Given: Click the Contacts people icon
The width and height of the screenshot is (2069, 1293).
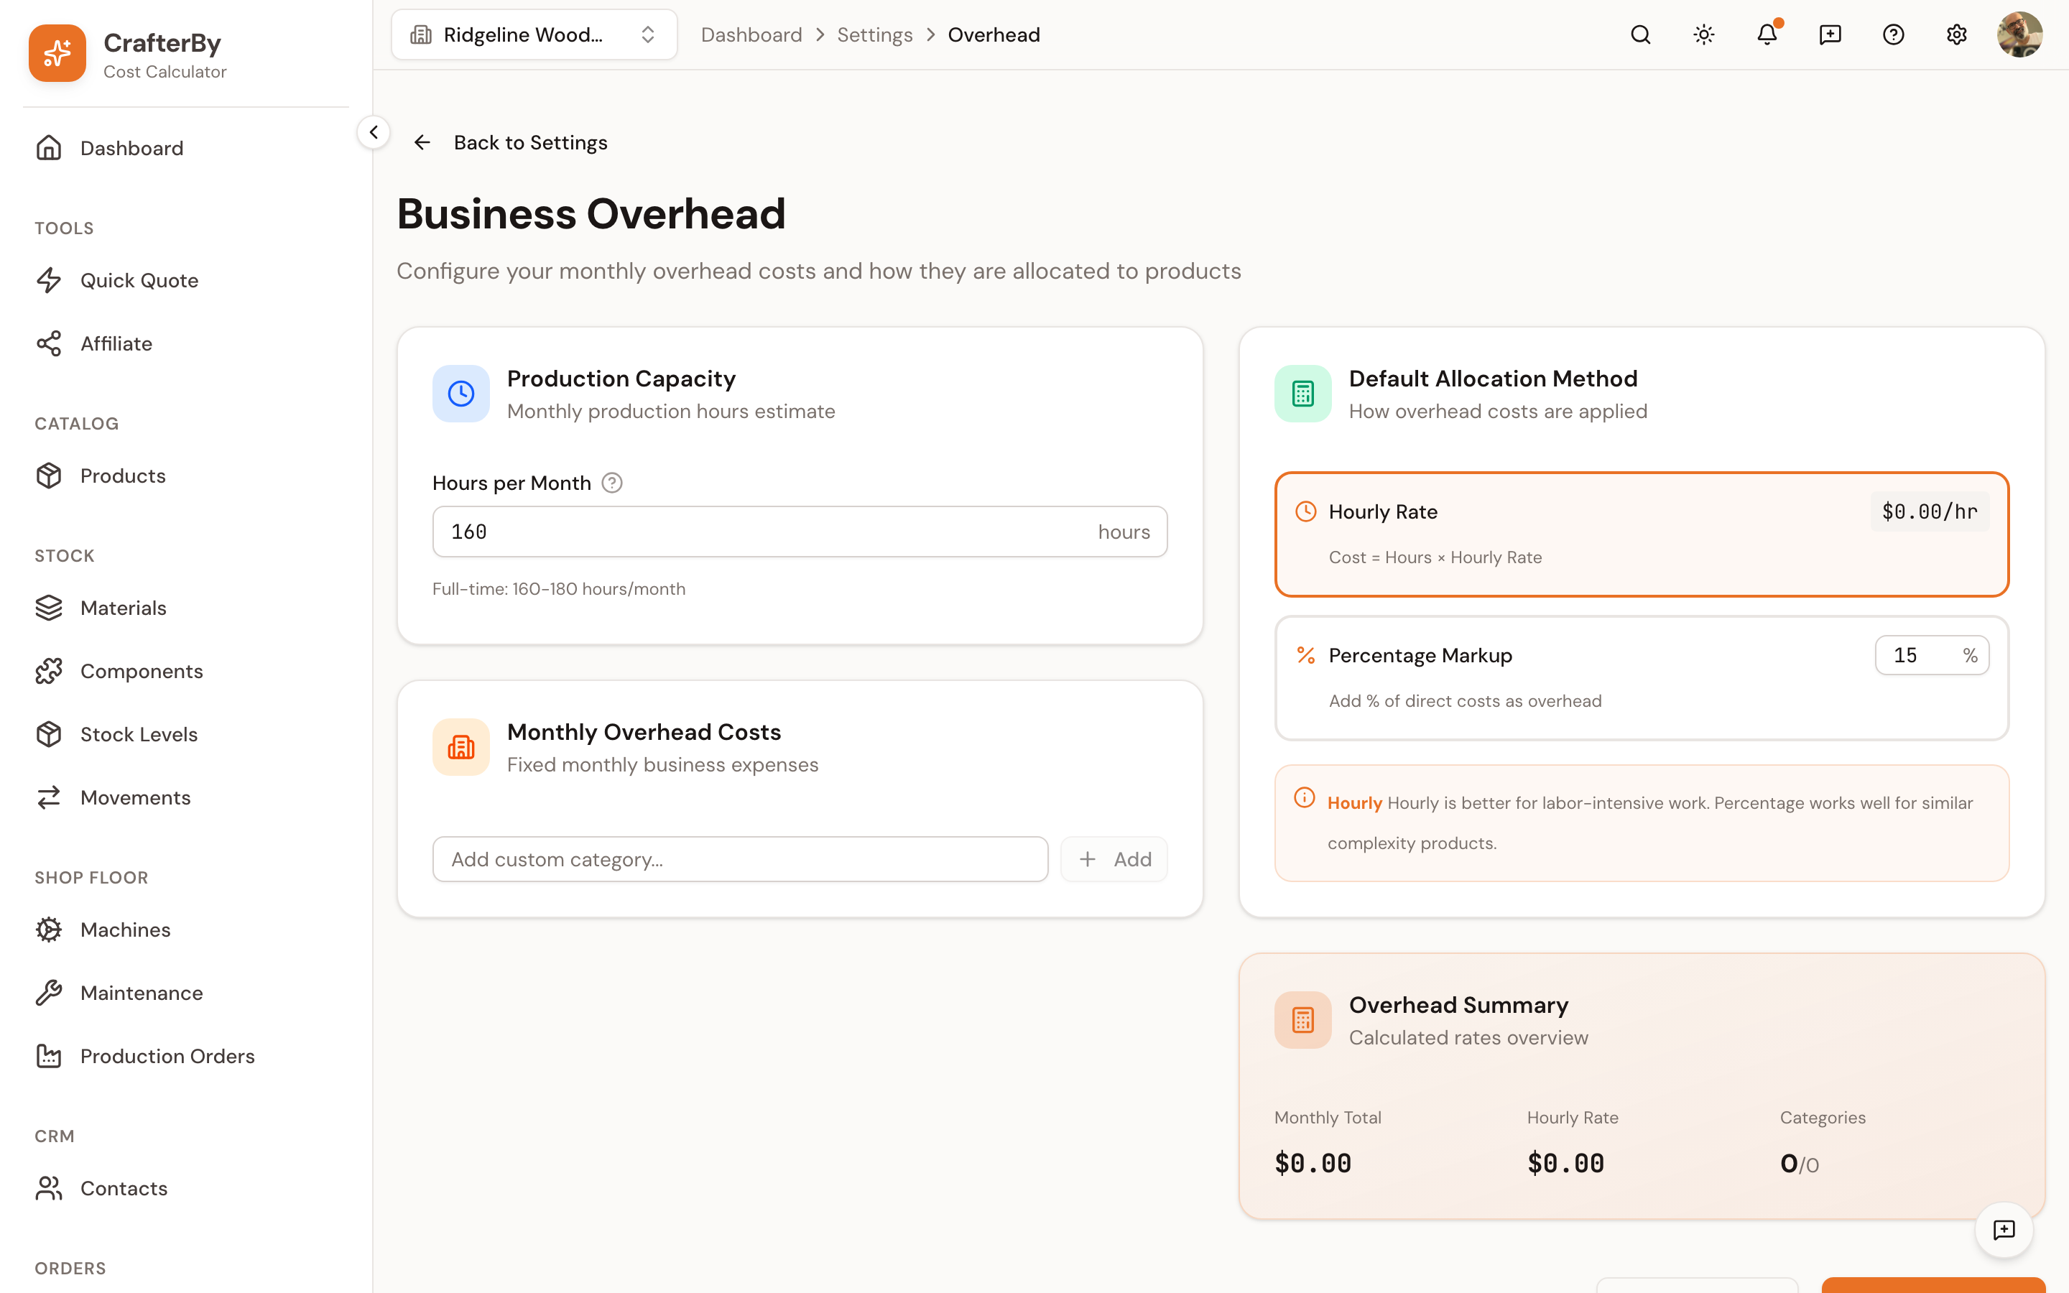Looking at the screenshot, I should coord(49,1189).
